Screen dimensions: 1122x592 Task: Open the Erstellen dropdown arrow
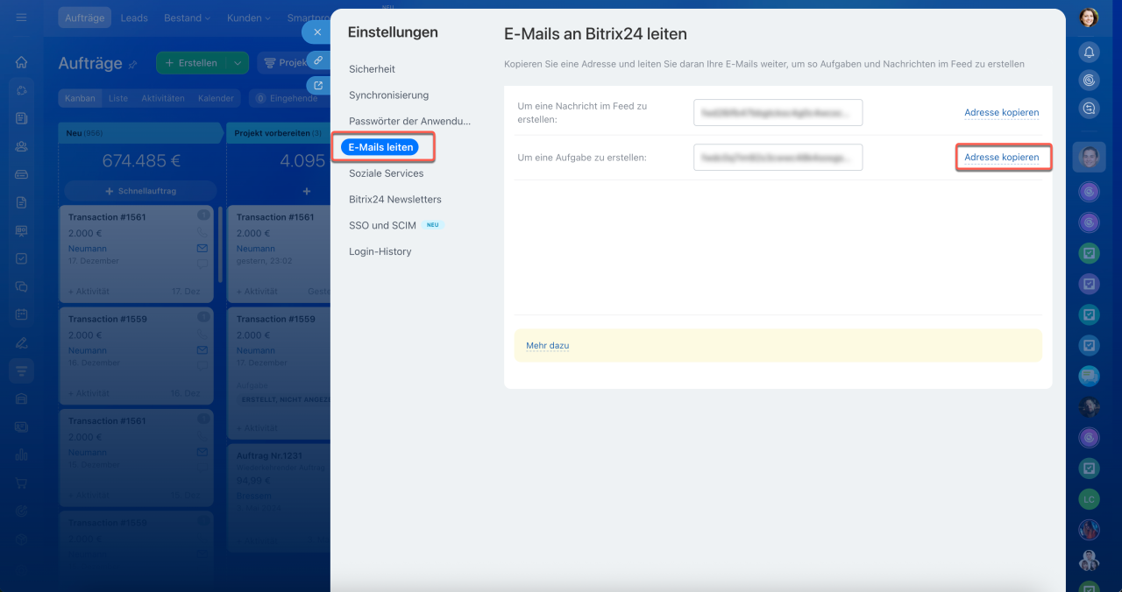(238, 63)
